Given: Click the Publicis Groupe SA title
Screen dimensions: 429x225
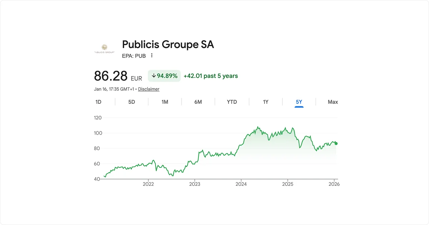Looking at the screenshot, I should (168, 44).
